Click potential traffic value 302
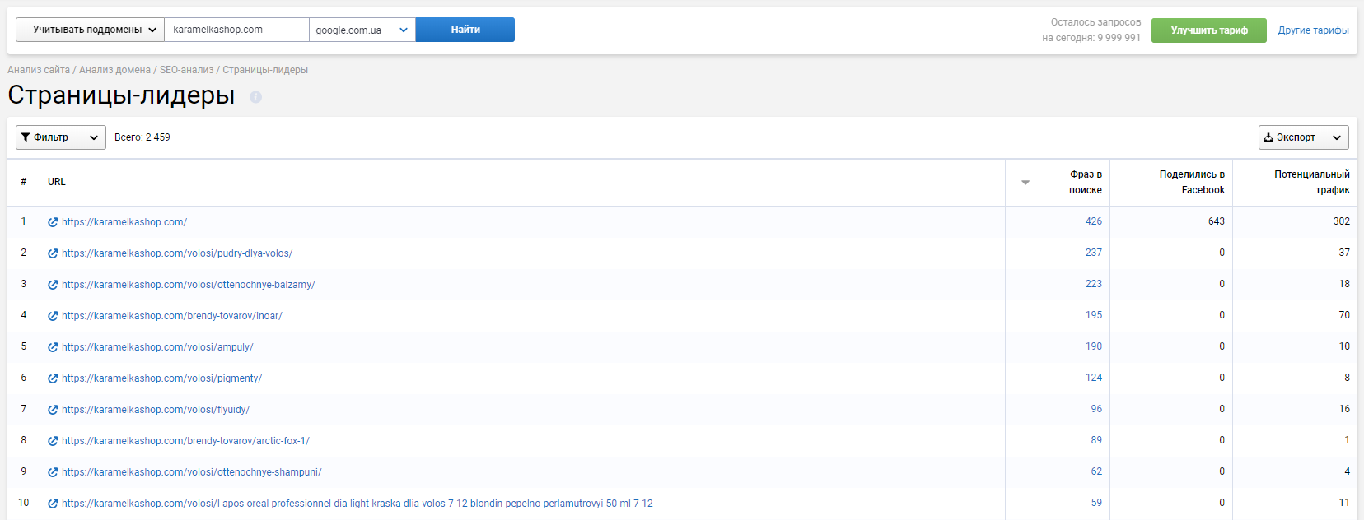 (1342, 221)
